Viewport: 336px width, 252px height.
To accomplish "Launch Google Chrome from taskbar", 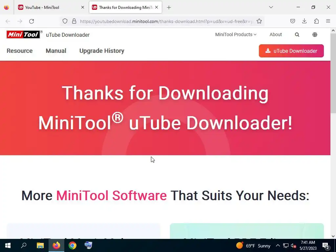I will 73,245.
